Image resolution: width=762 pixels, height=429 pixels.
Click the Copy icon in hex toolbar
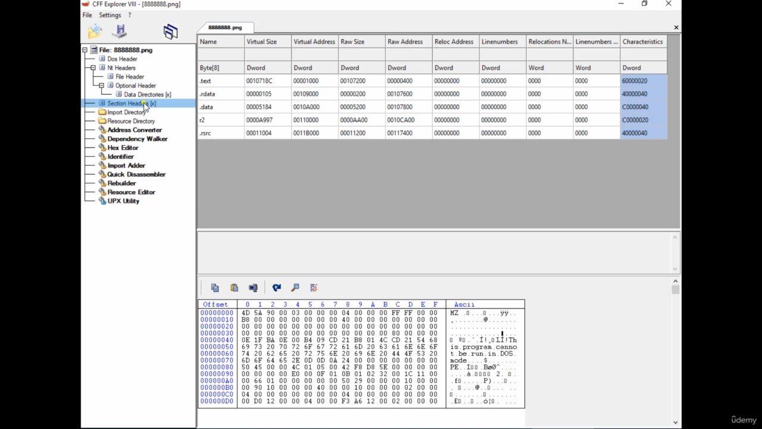[x=215, y=288]
